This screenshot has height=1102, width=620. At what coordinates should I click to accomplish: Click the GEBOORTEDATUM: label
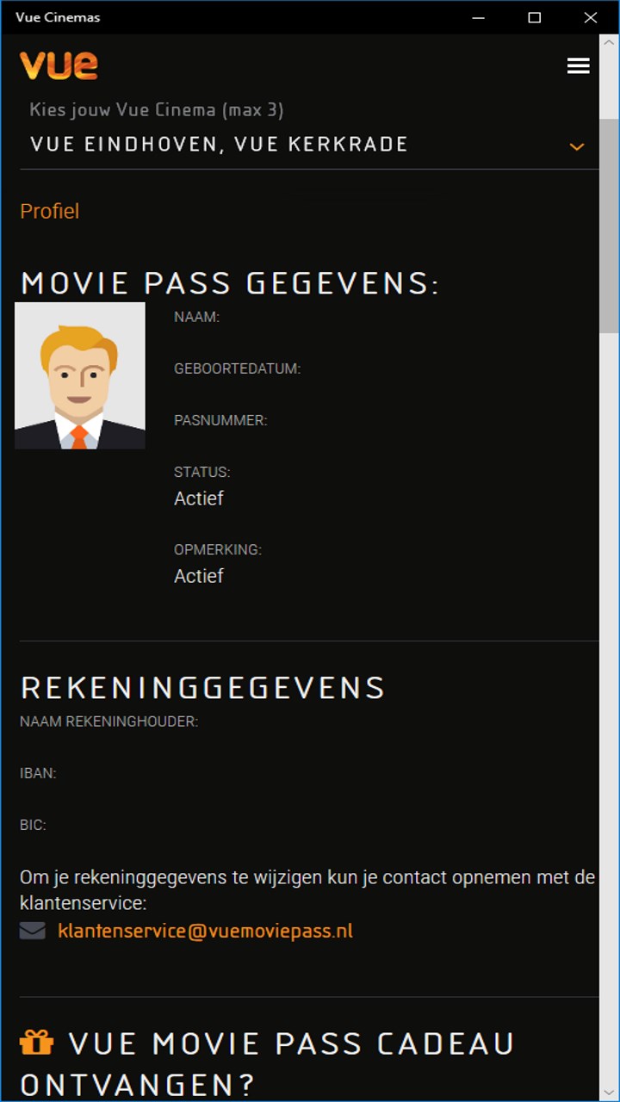click(237, 368)
